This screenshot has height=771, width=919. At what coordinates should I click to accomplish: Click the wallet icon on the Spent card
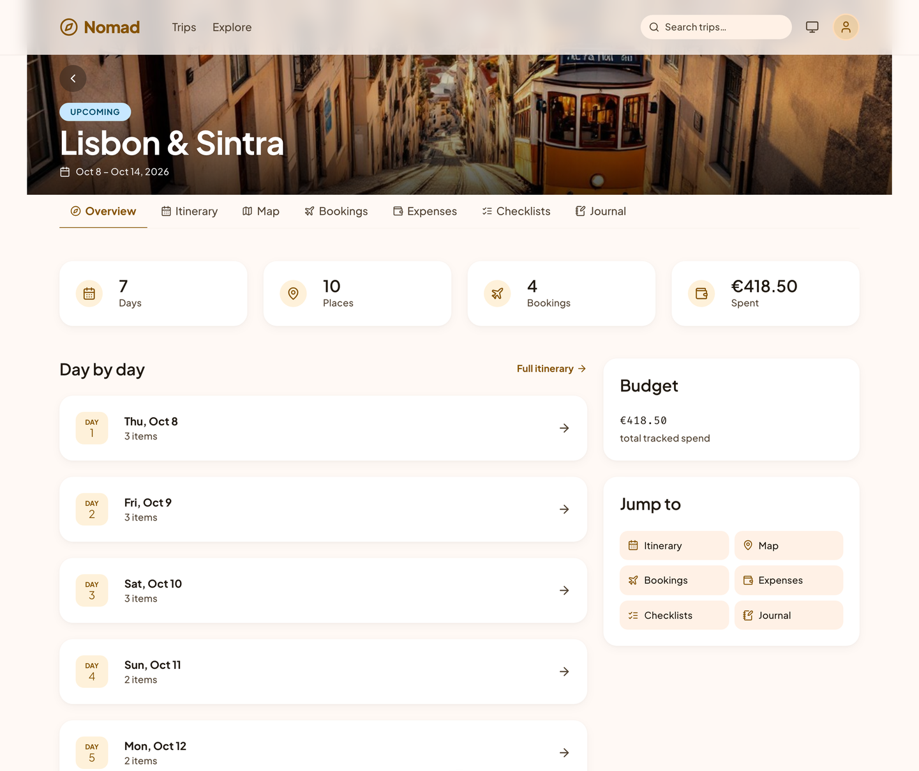(x=701, y=294)
